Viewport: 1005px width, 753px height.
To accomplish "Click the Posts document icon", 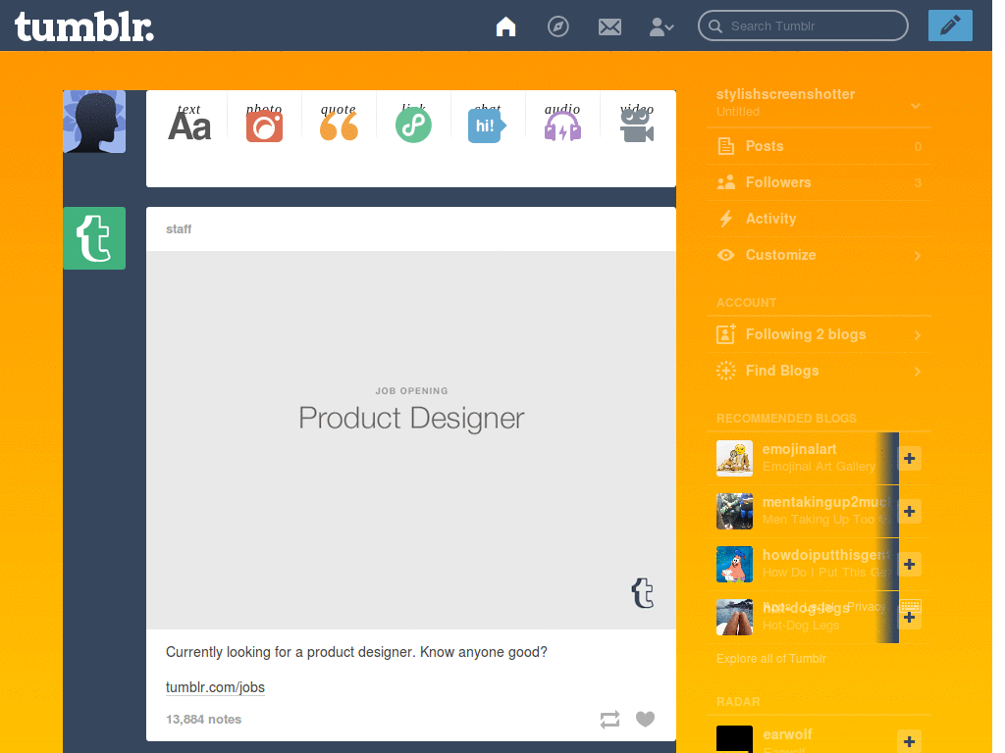I will tap(725, 146).
